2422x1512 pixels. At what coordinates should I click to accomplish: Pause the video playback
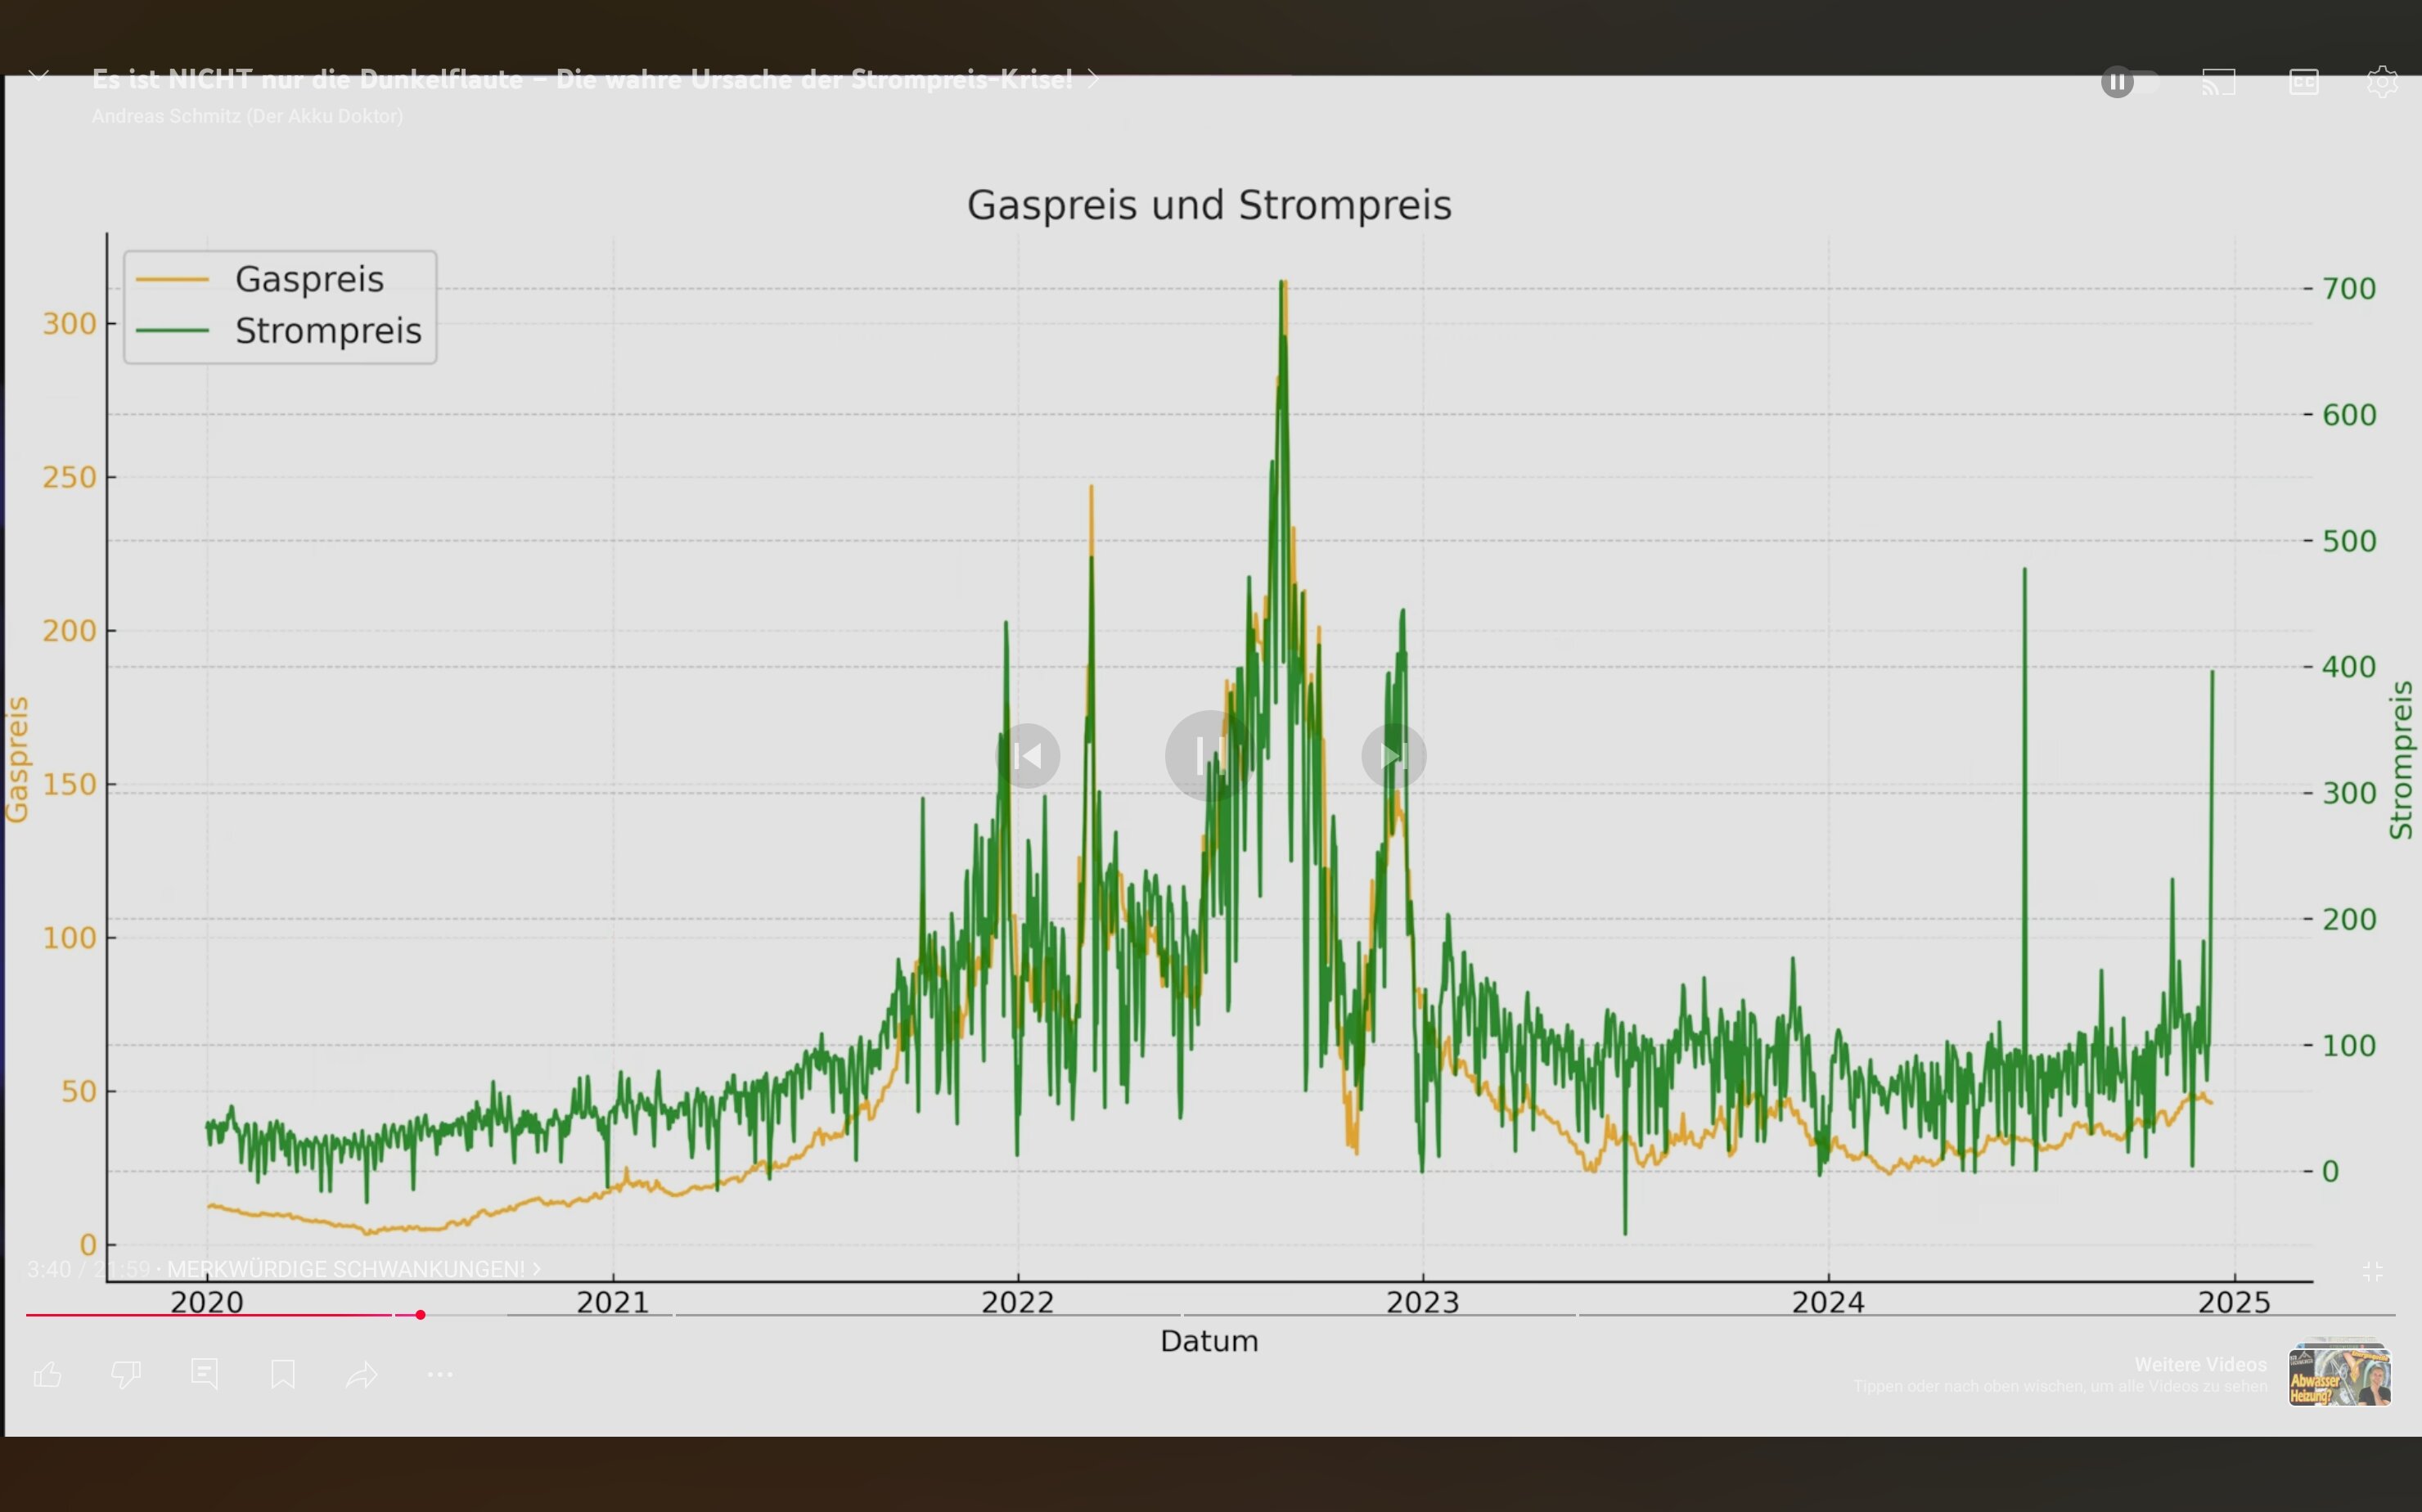click(1210, 756)
